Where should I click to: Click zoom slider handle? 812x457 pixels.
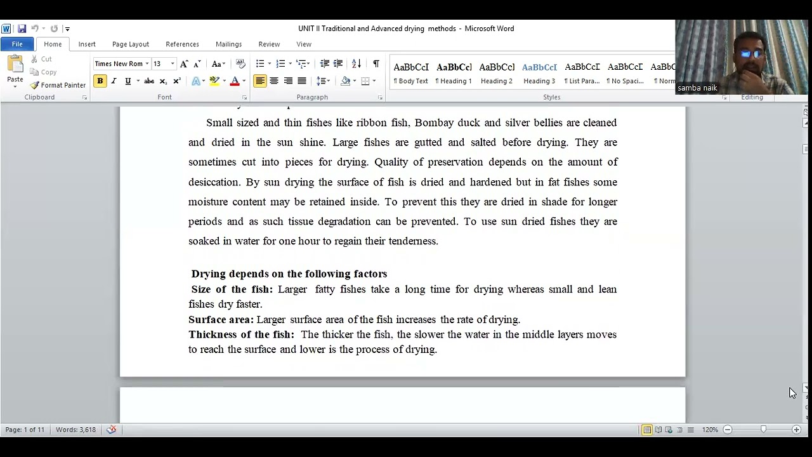click(x=763, y=430)
